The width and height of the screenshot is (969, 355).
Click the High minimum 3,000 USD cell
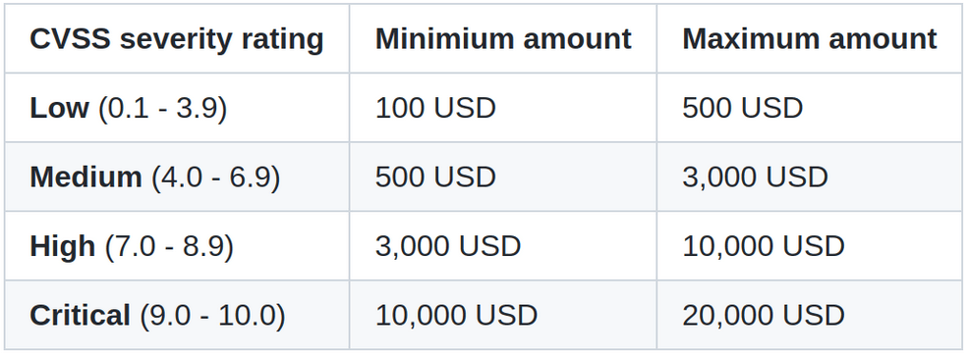[503, 245]
